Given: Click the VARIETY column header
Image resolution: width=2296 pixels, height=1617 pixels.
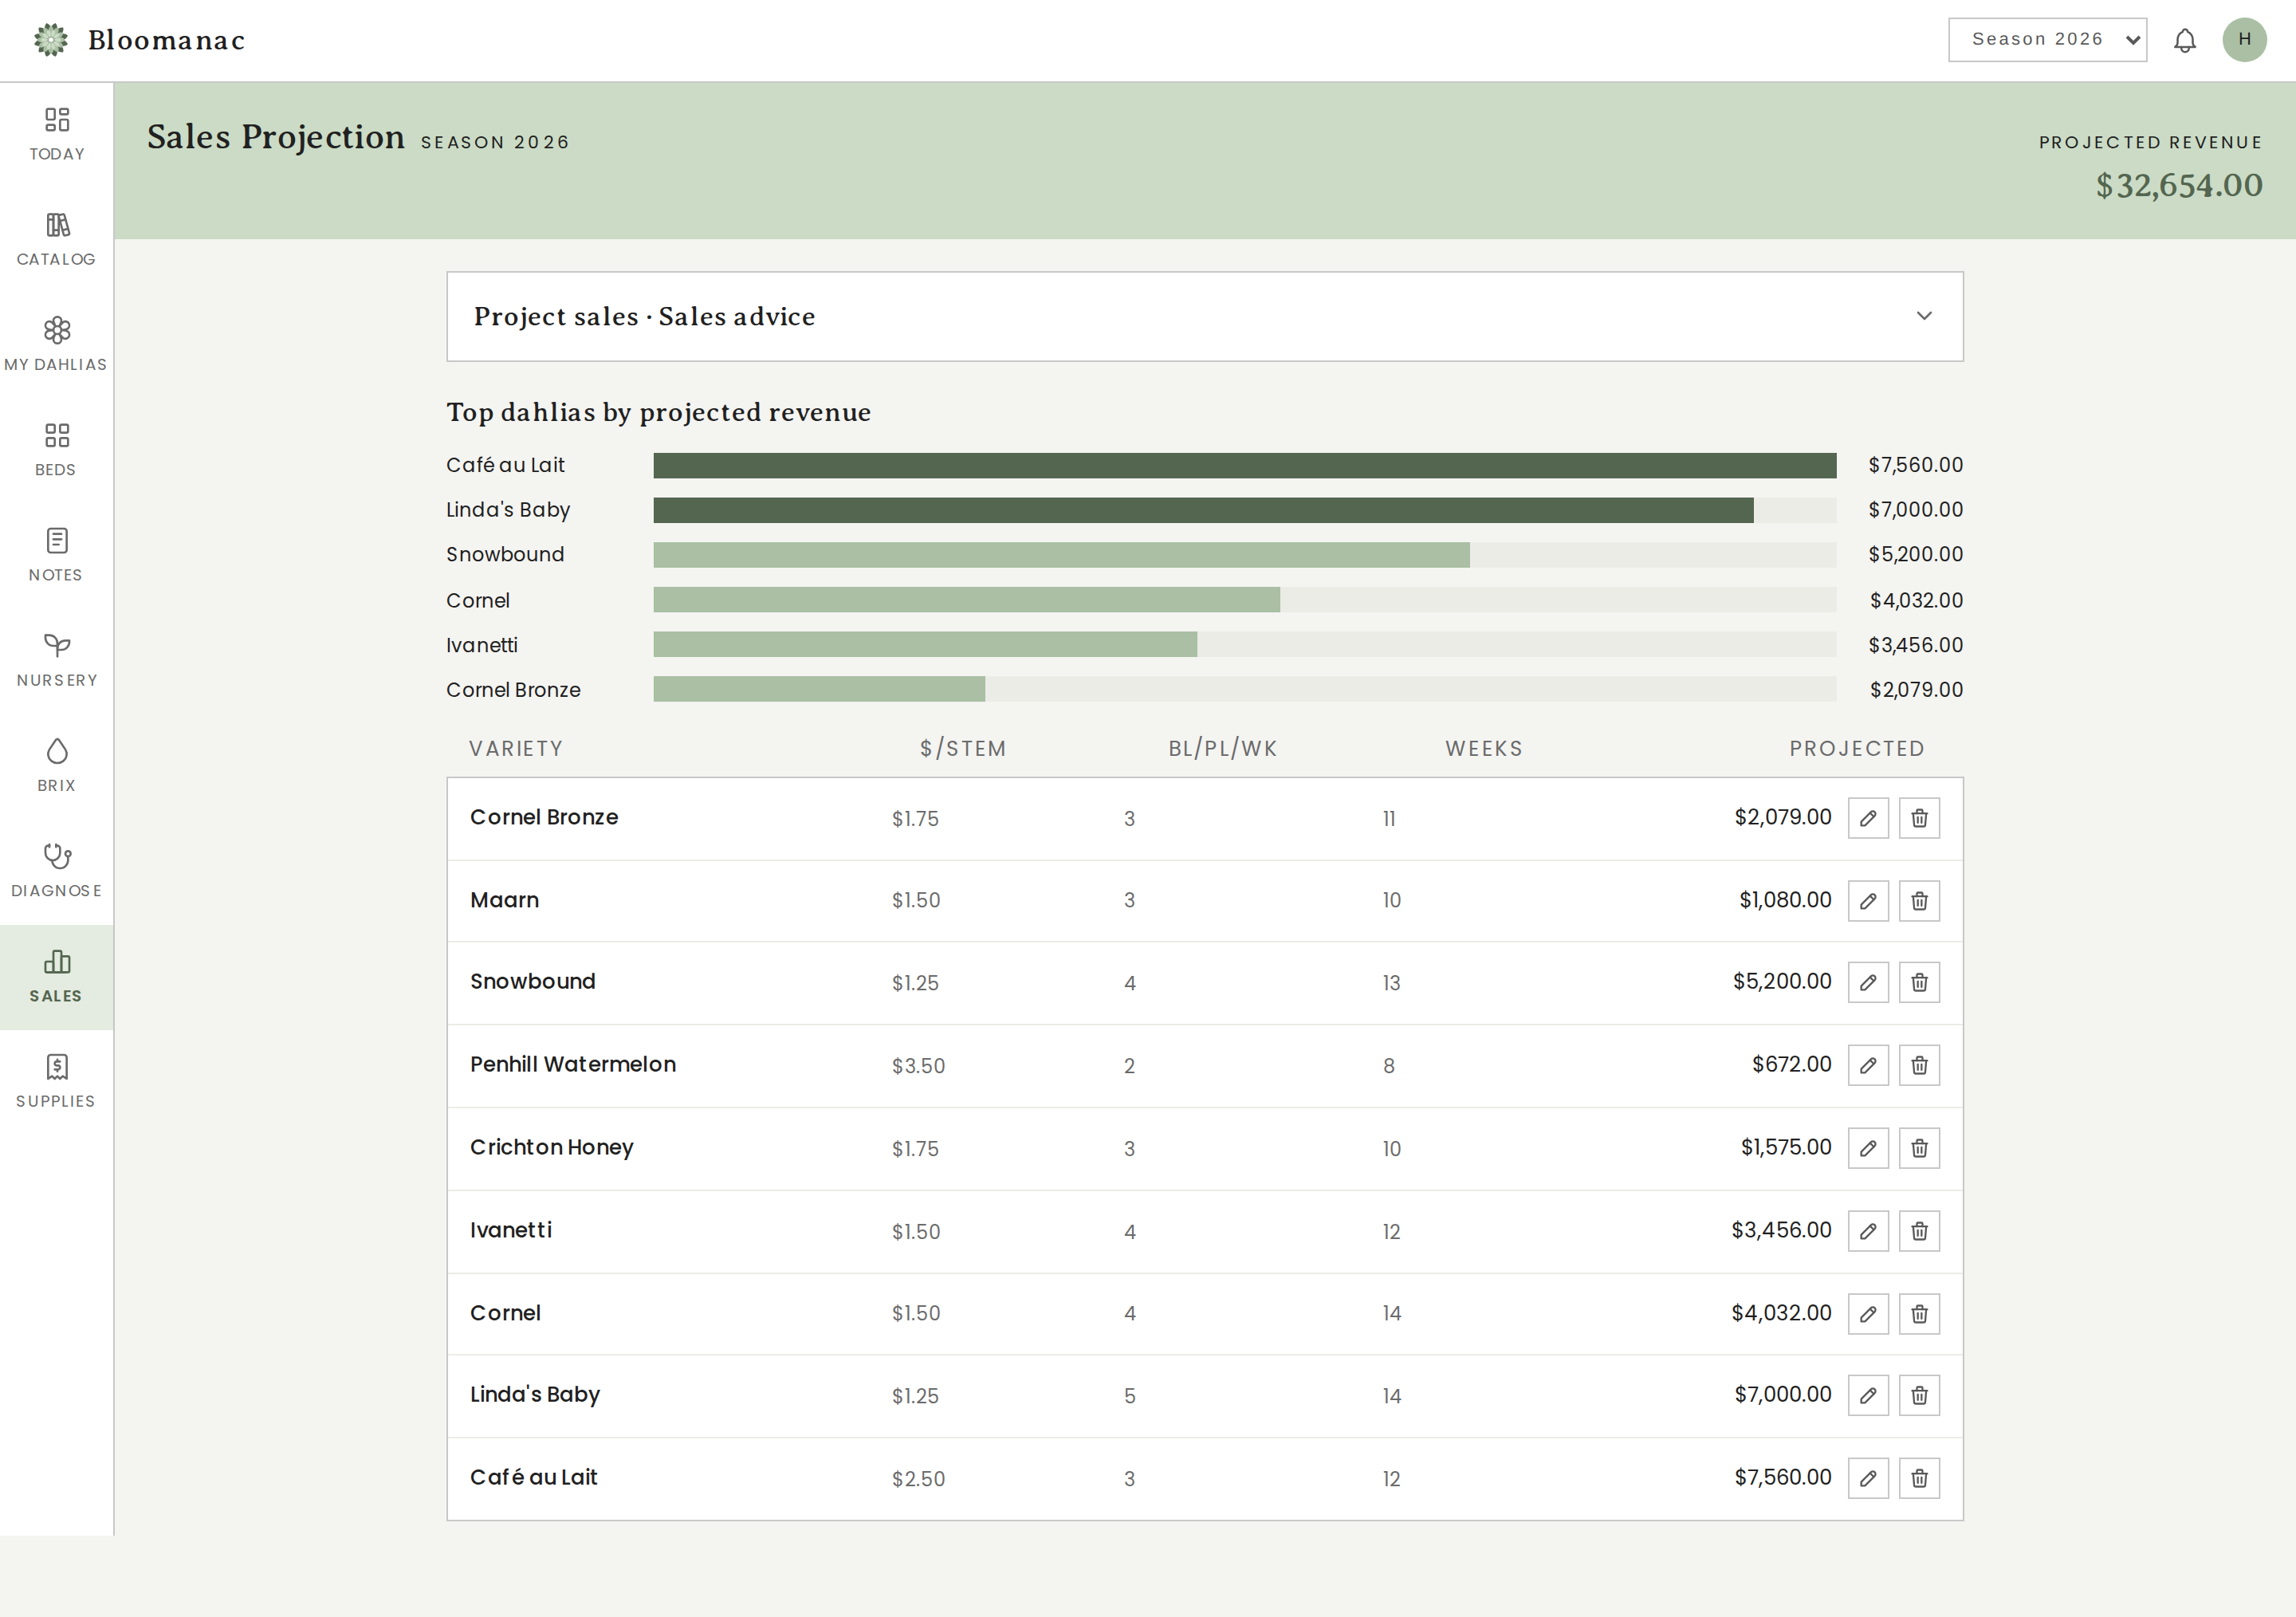Looking at the screenshot, I should pyautogui.click(x=516, y=749).
